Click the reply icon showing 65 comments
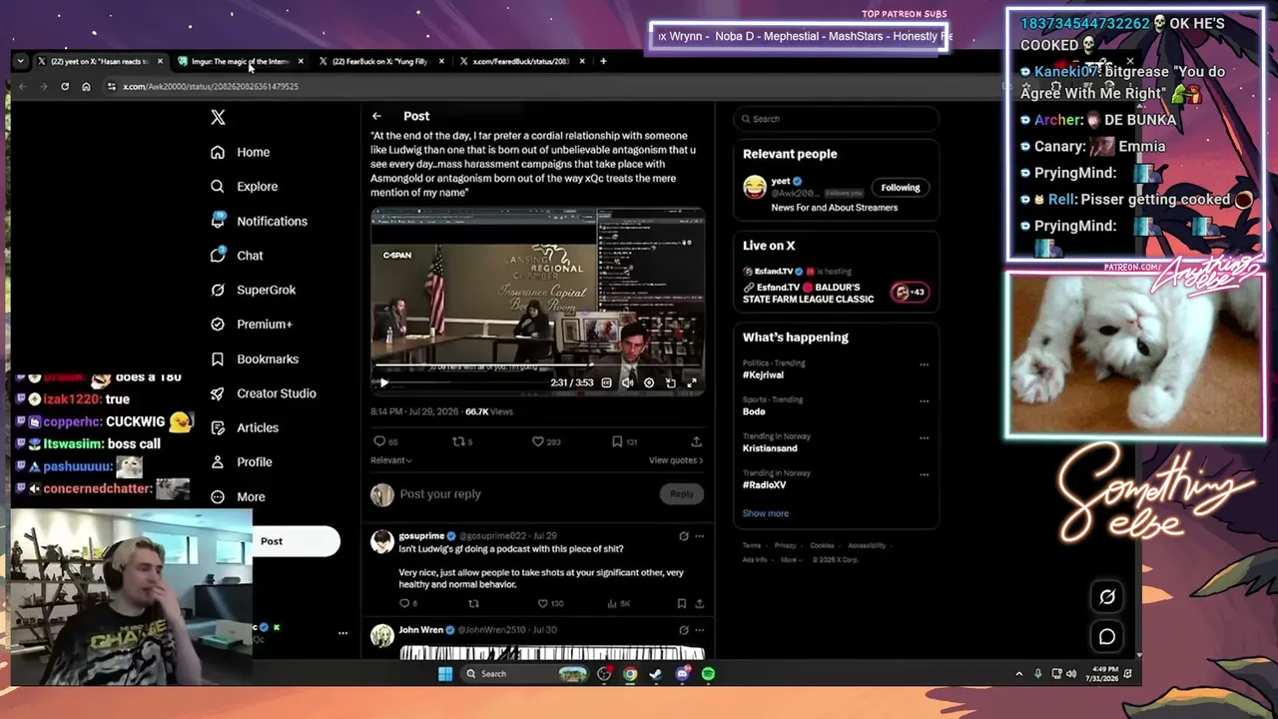 coord(379,441)
